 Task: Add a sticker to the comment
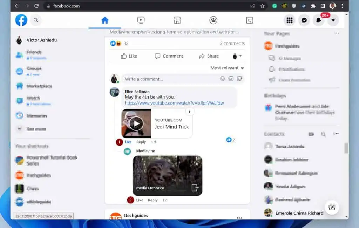pos(239,79)
